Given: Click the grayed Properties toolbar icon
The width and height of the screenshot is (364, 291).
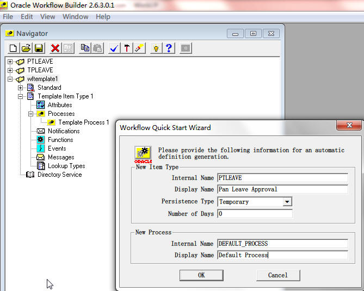Looking at the screenshot, I should point(68,48).
